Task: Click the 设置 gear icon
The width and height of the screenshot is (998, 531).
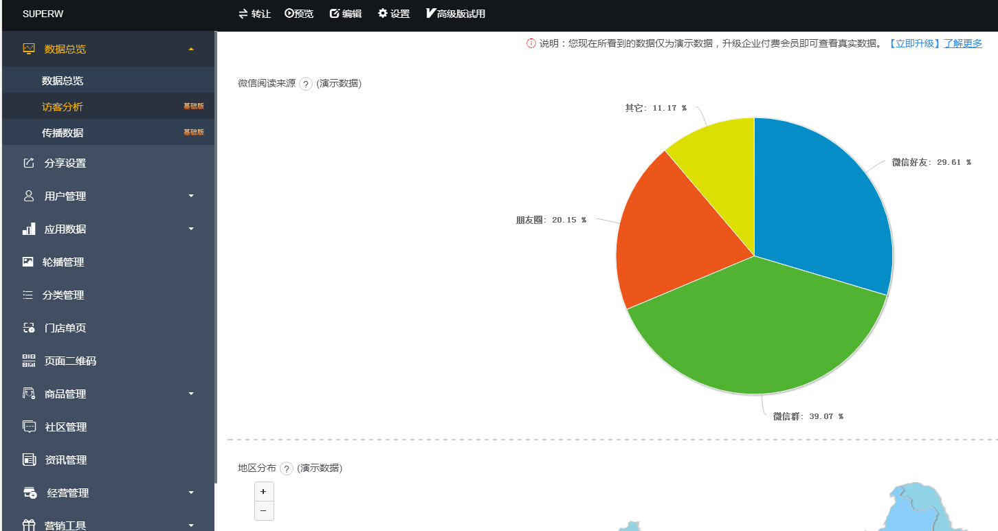Action: point(383,13)
